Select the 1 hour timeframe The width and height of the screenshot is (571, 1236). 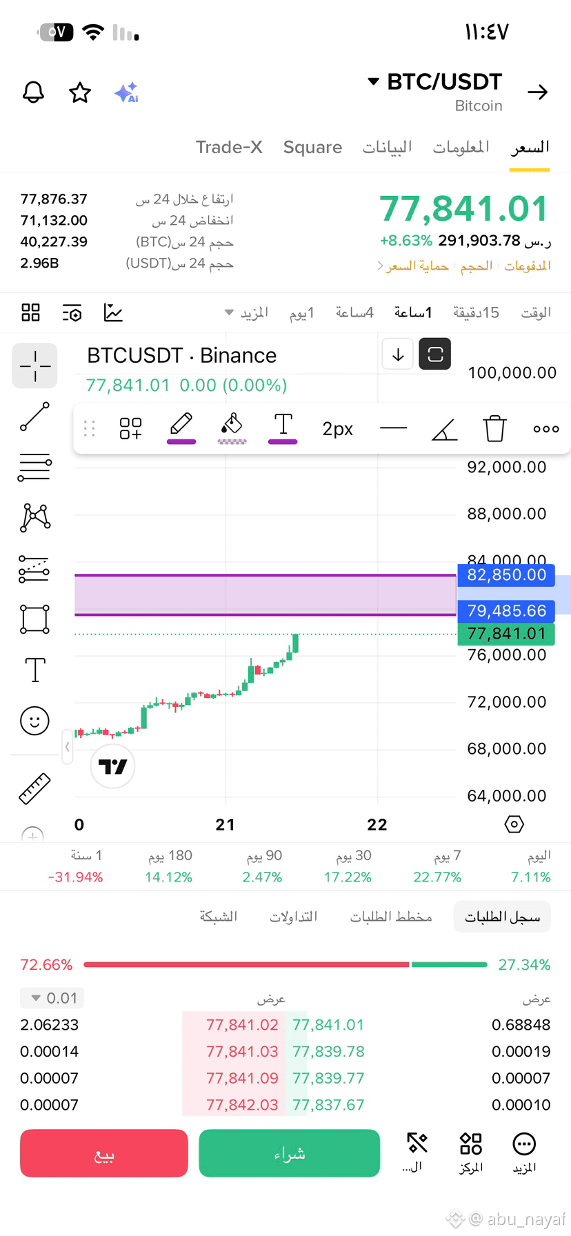pyautogui.click(x=412, y=312)
